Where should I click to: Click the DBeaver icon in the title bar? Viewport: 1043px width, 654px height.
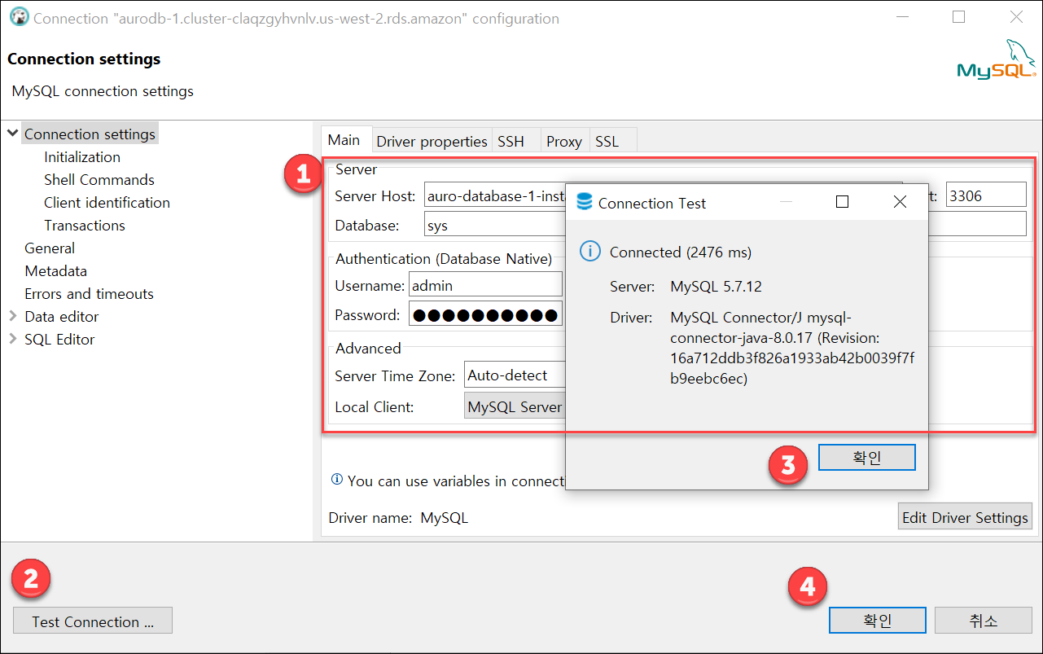(x=20, y=17)
